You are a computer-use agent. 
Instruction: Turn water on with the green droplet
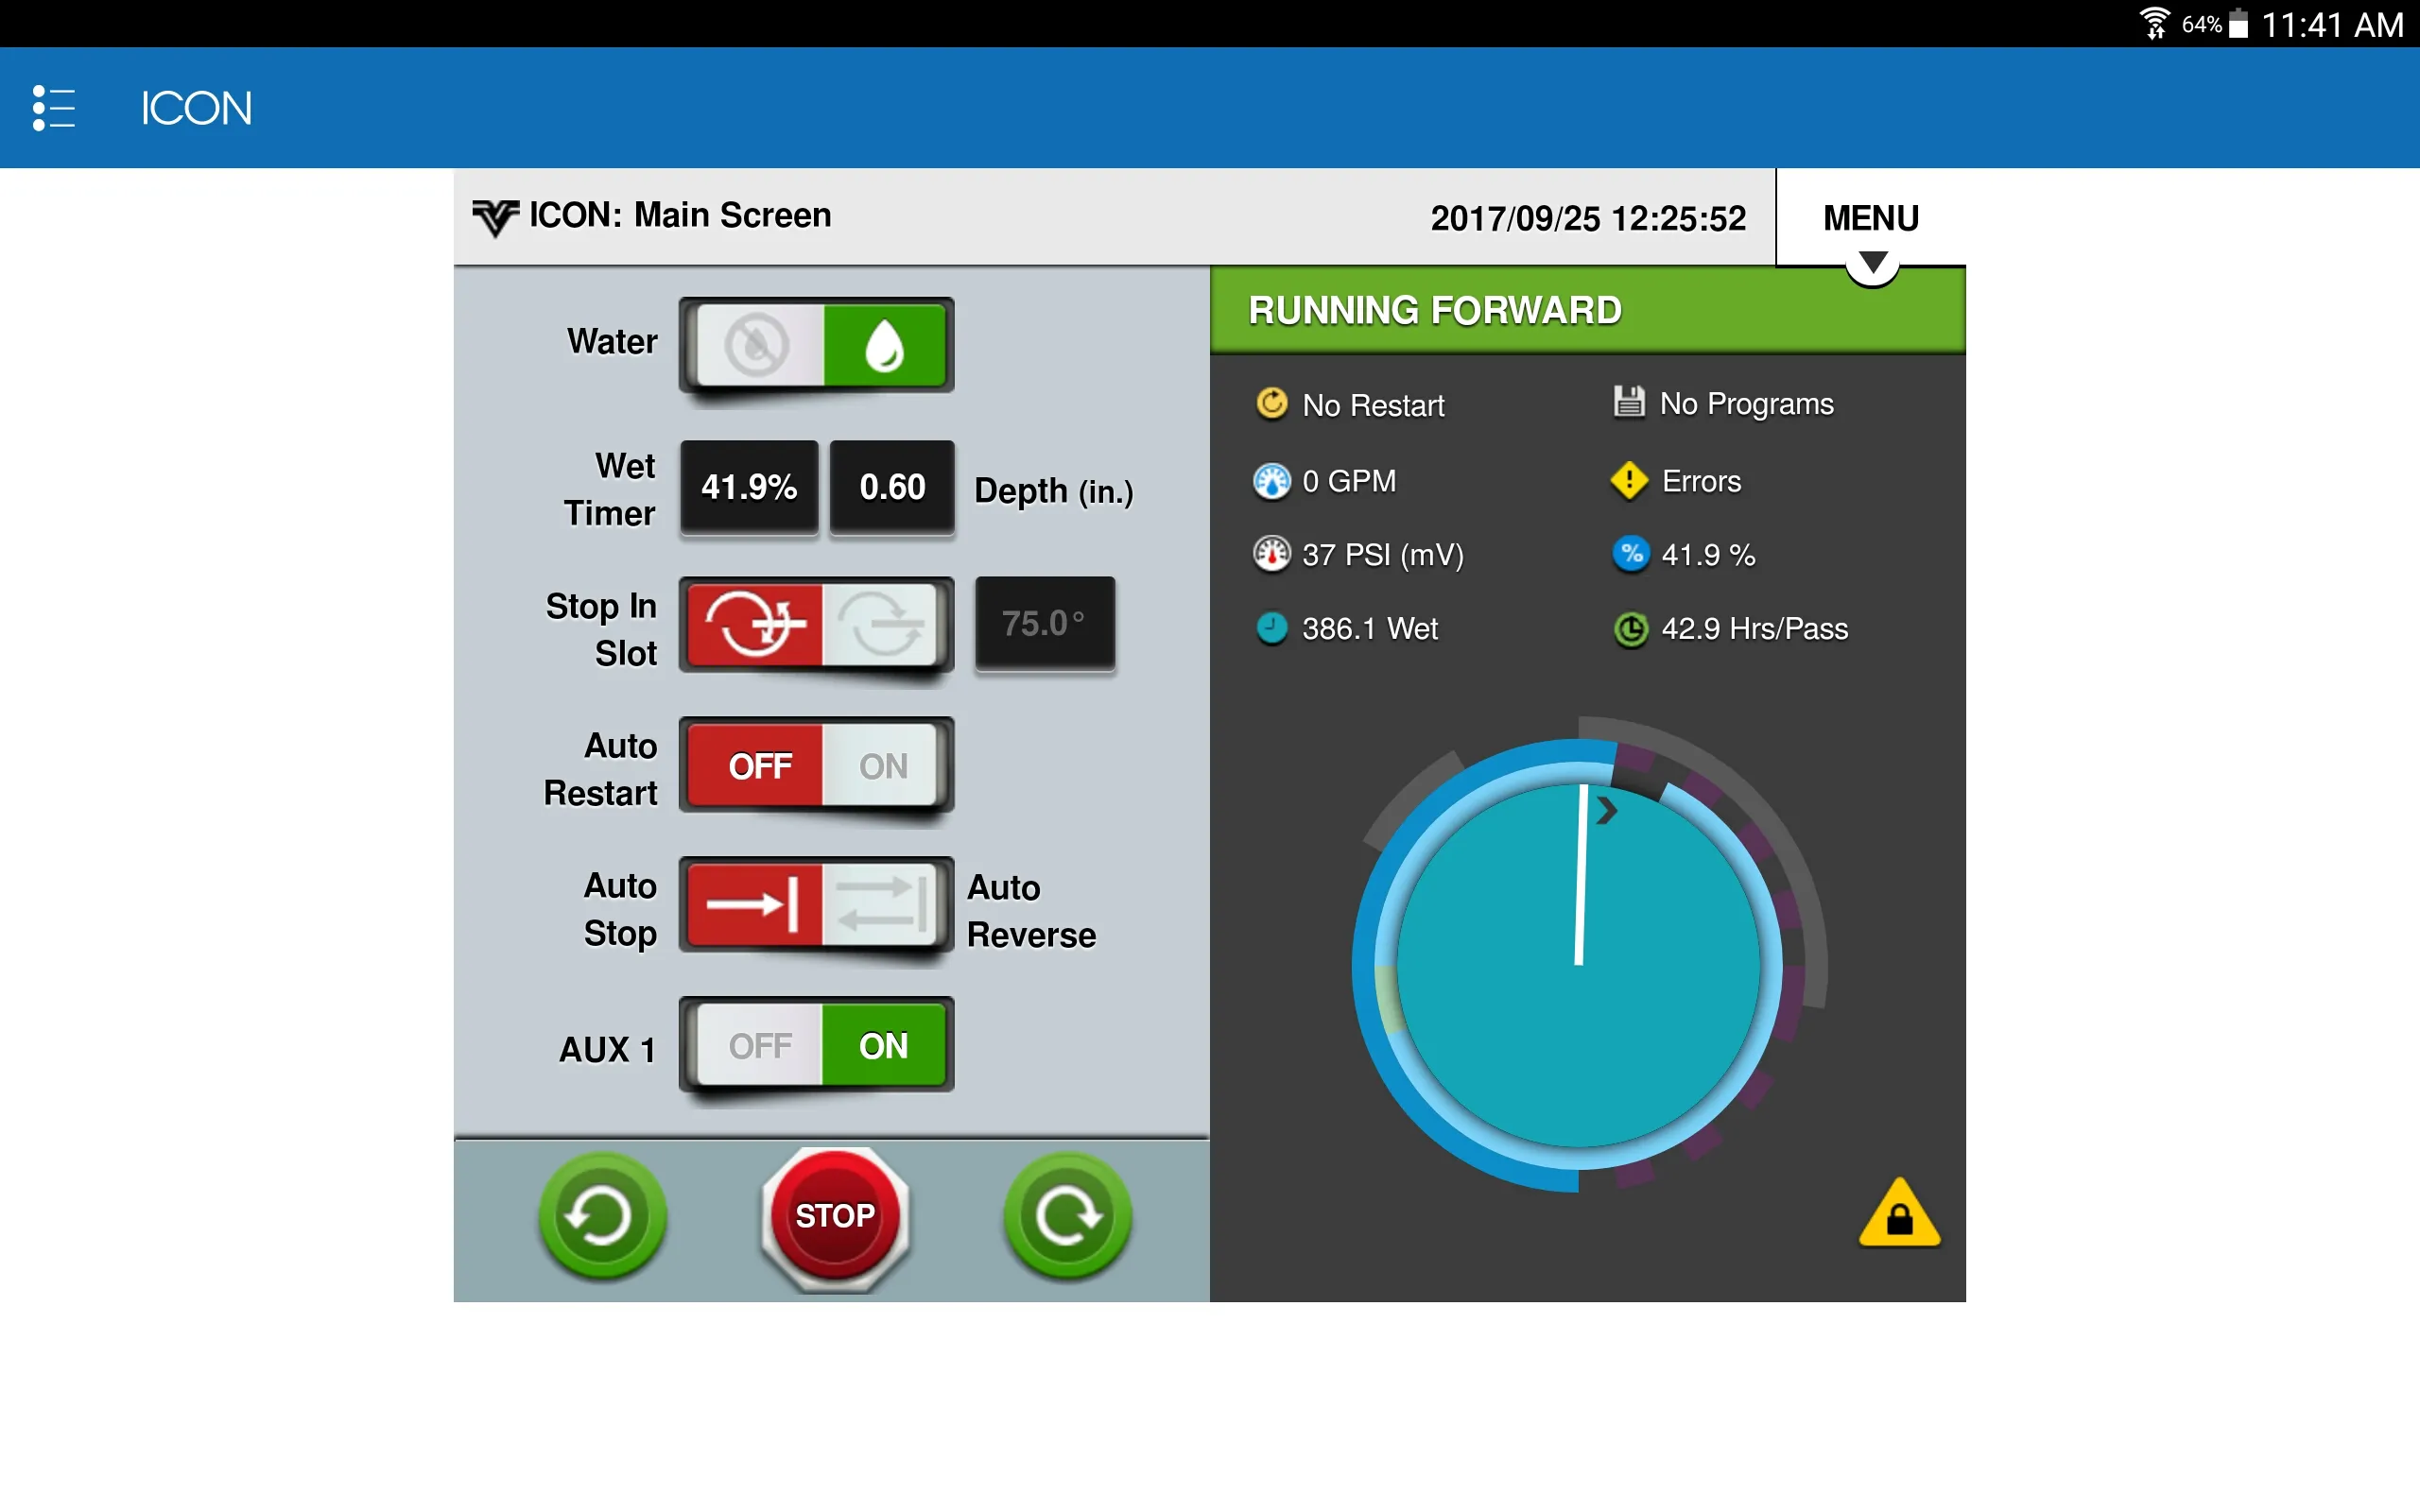click(884, 345)
